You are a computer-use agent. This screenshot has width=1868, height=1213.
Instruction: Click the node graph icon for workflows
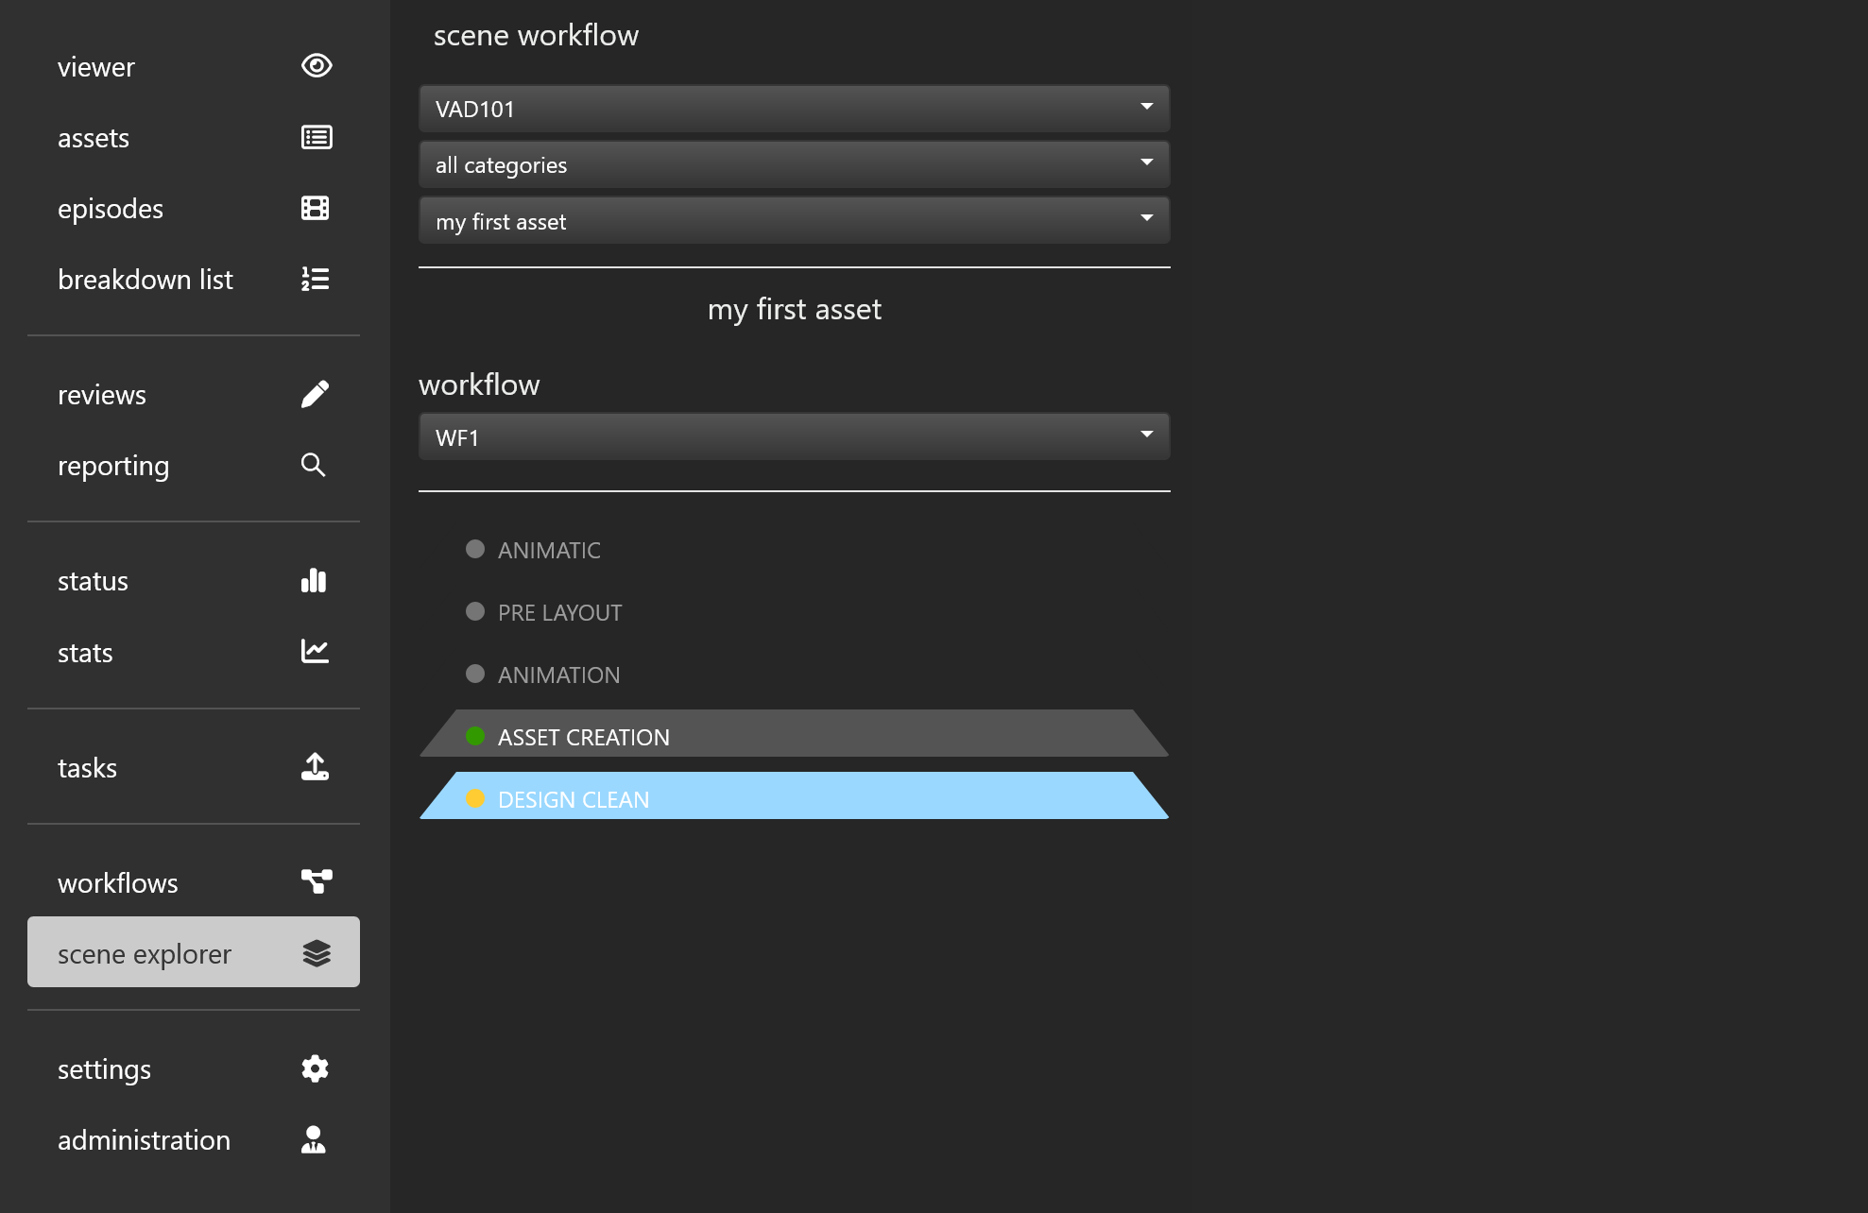click(x=316, y=881)
